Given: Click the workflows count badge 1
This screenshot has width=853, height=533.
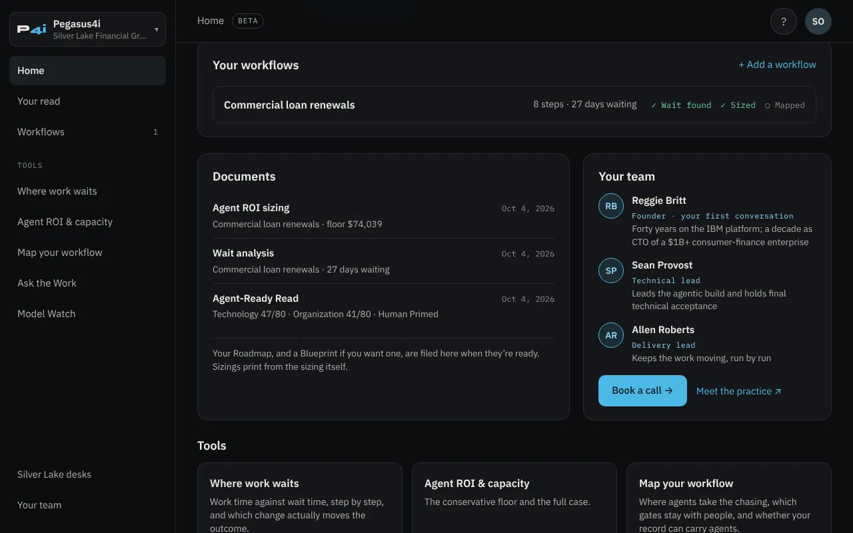Looking at the screenshot, I should point(155,132).
